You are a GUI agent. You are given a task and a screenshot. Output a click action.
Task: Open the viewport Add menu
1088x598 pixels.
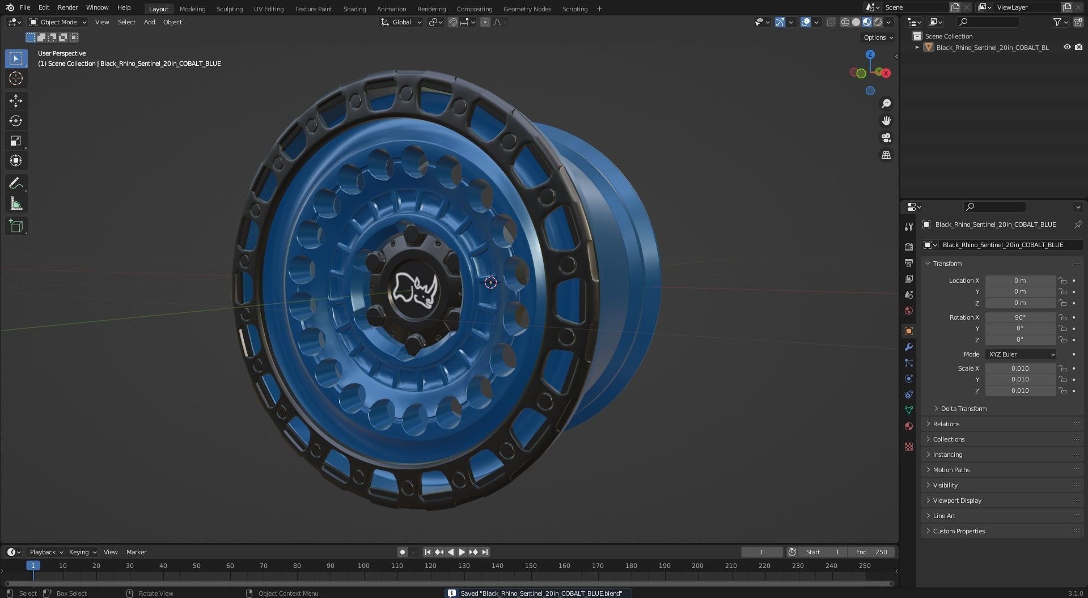click(149, 22)
